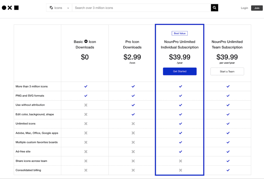Click Basic checkmark for 'More than 3 million icons'
This screenshot has width=264, height=179.
(x=86, y=86)
